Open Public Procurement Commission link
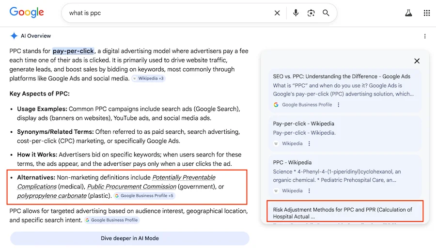 (132, 187)
